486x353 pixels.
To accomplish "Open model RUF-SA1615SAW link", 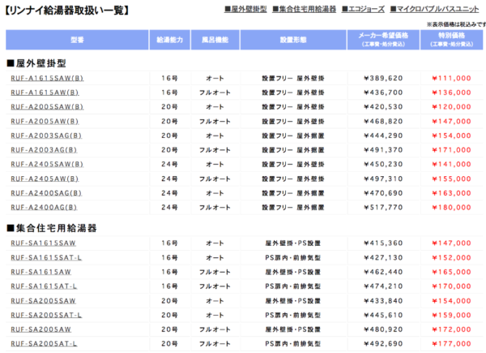I will (x=43, y=243).
